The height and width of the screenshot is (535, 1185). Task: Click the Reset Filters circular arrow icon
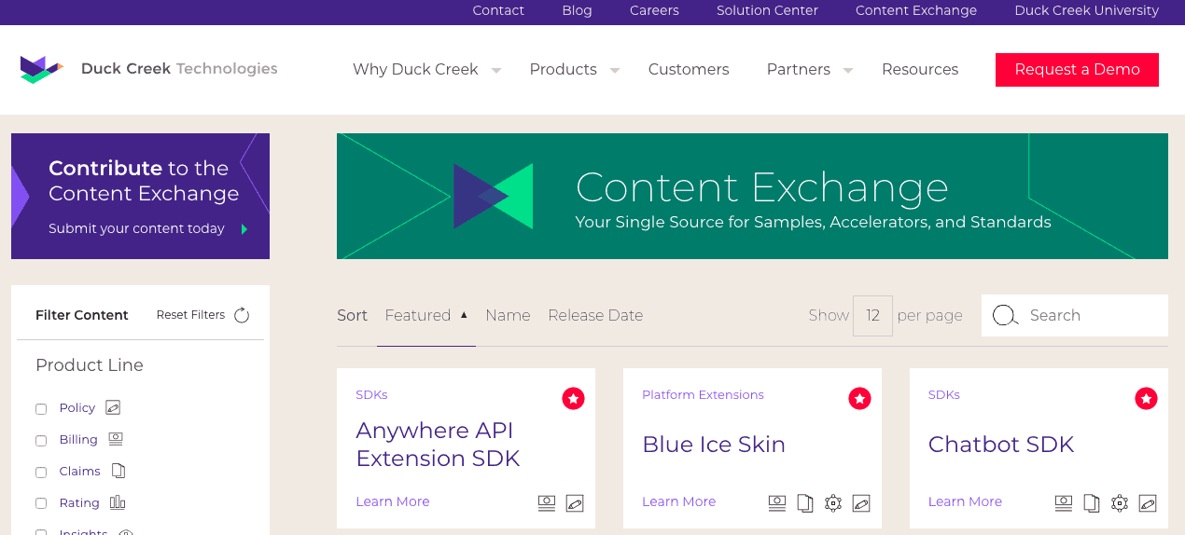[242, 315]
